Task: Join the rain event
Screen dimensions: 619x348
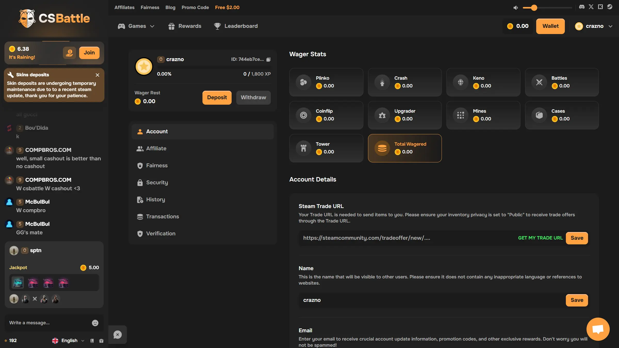Action: click(89, 53)
